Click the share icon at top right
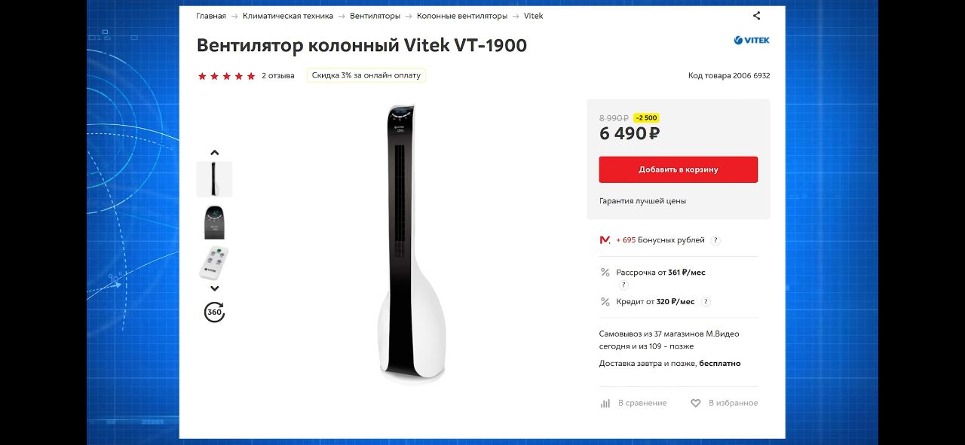Viewport: 965px width, 445px height. click(x=756, y=16)
